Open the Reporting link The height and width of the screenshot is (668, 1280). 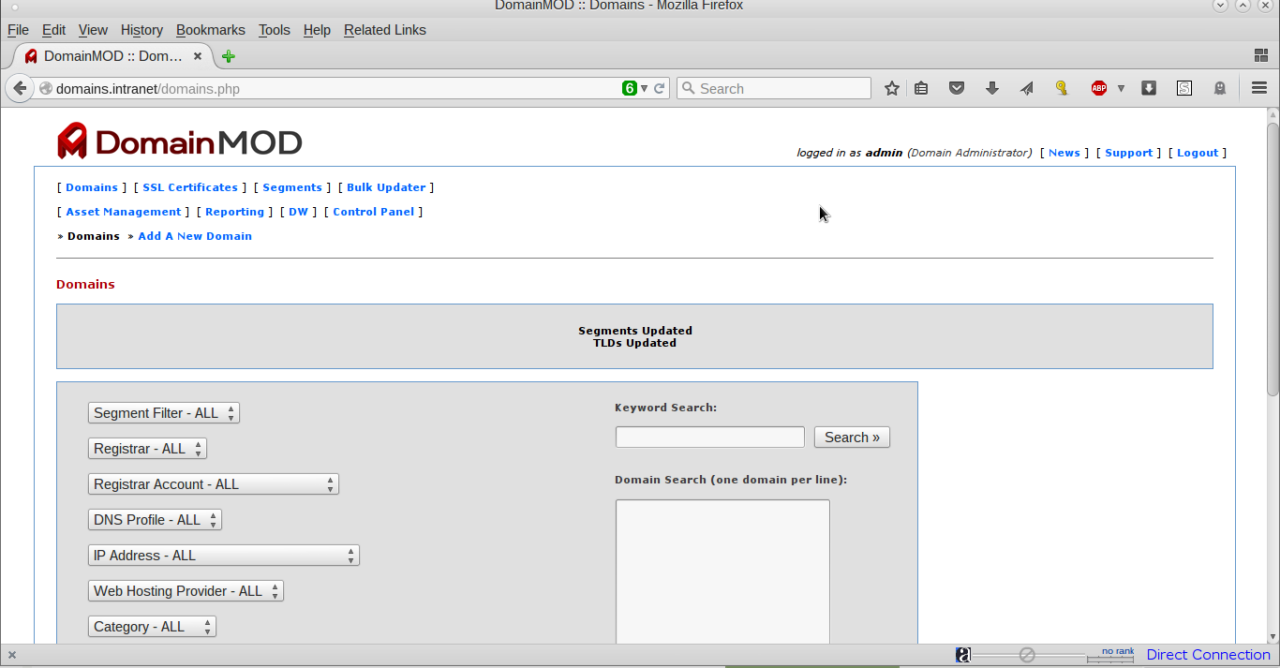[234, 212]
